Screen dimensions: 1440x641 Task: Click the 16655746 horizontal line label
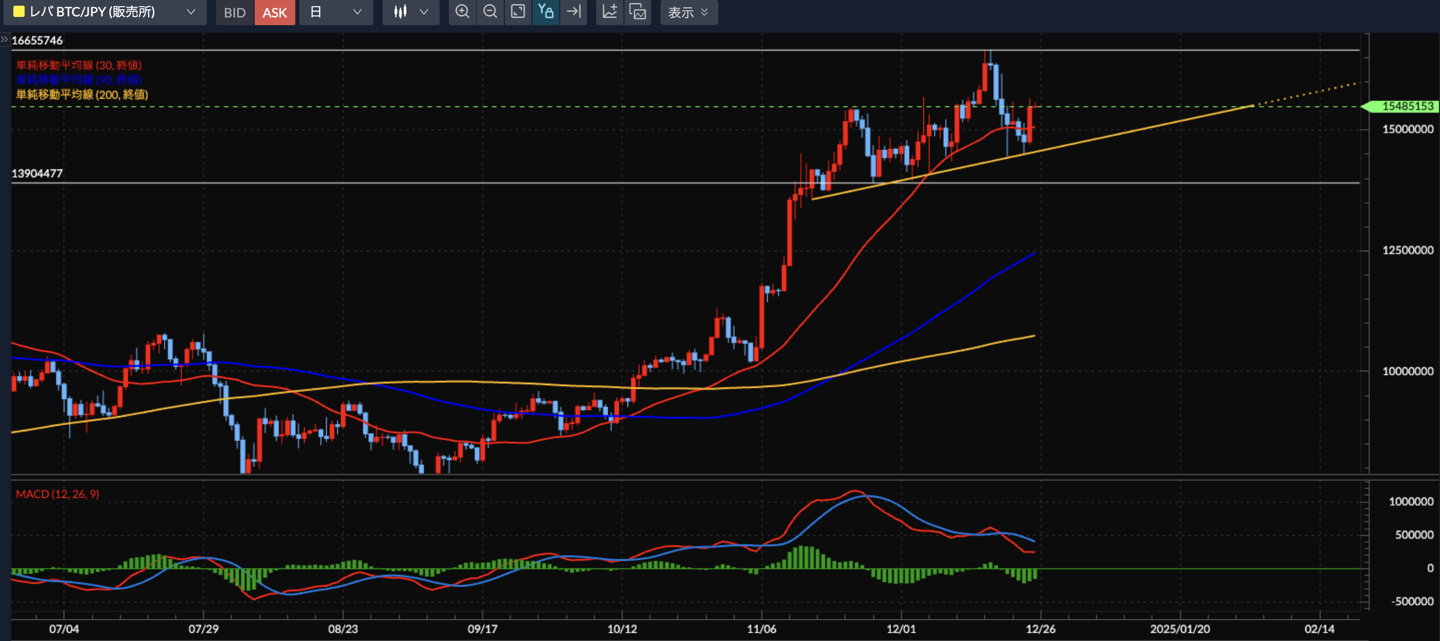tap(37, 40)
